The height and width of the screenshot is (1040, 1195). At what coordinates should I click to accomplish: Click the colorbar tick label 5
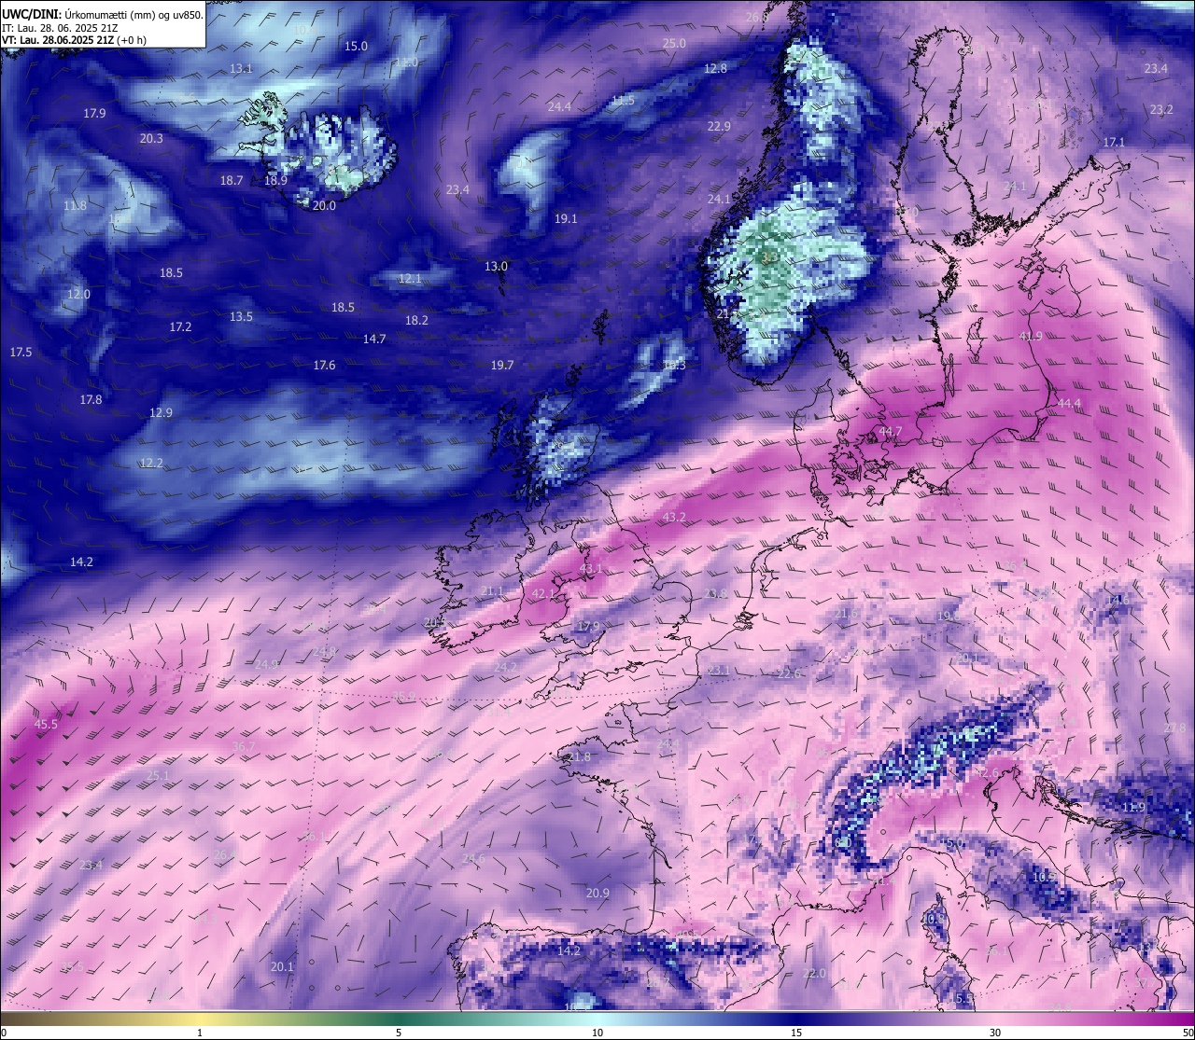399,1033
